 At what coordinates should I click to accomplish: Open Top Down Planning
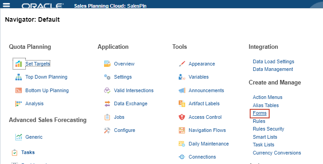(x=46, y=77)
